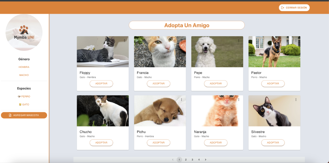
Task: Adopt Silvestre with the Adoptar button
Action: [x=273, y=143]
